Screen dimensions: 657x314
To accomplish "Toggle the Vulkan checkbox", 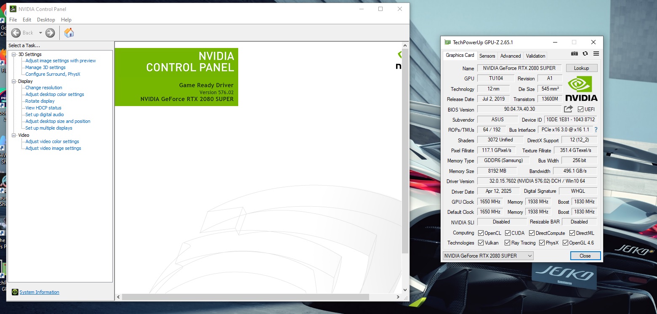I will point(481,242).
